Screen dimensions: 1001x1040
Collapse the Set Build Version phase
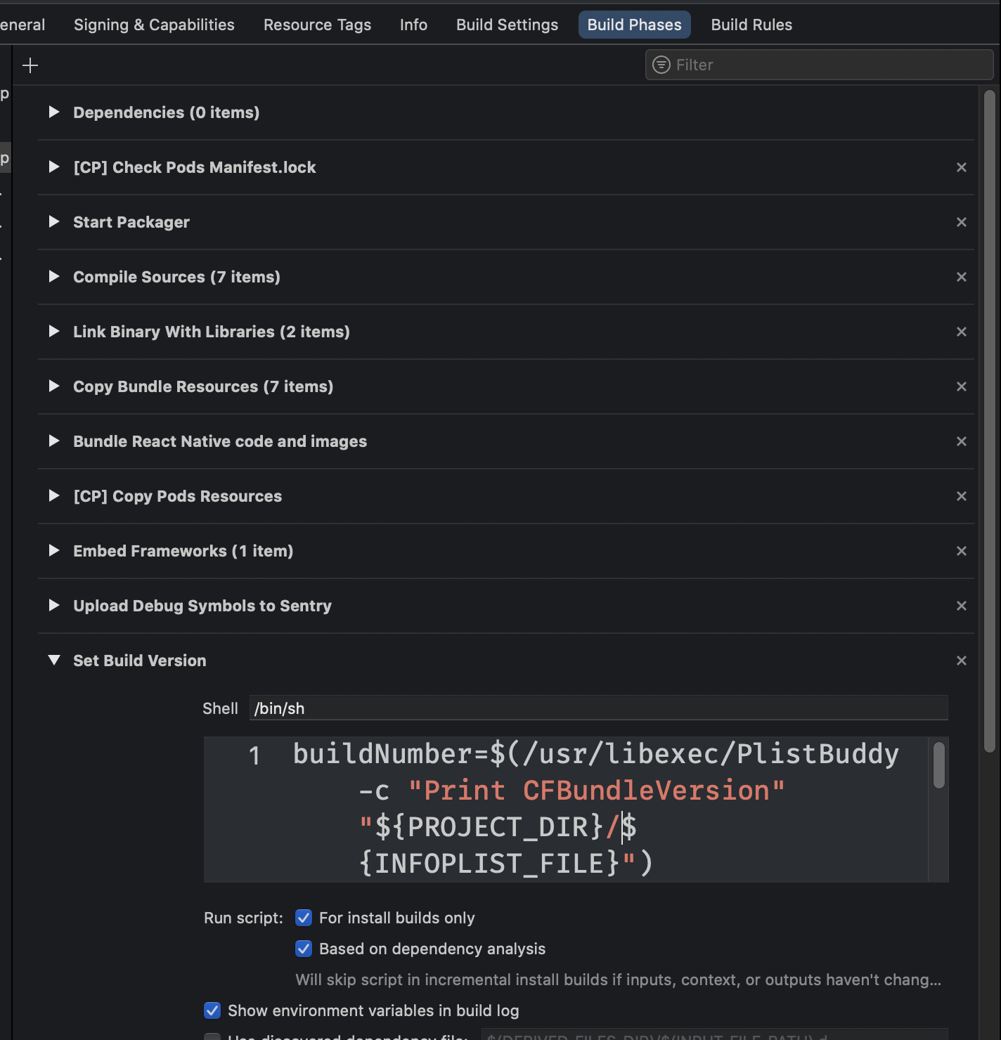tap(54, 660)
